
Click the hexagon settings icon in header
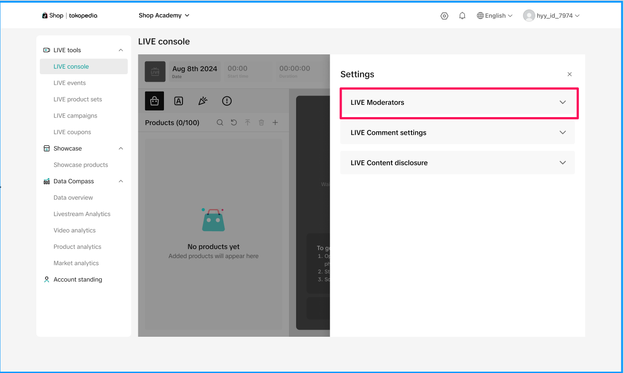[x=445, y=16]
